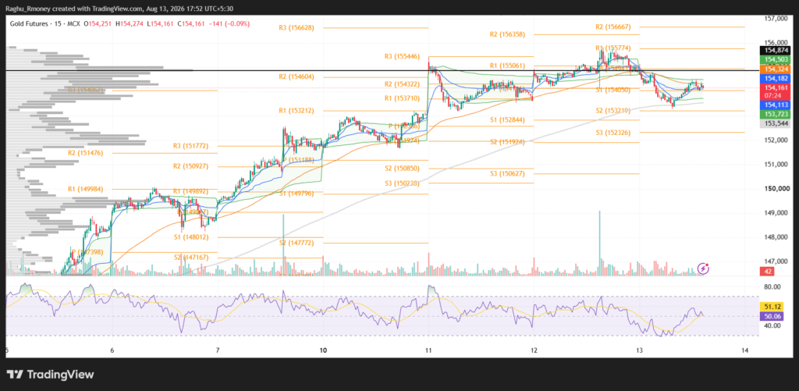Click date 7 on the time axis
Image resolution: width=799 pixels, height=391 pixels.
(x=217, y=350)
